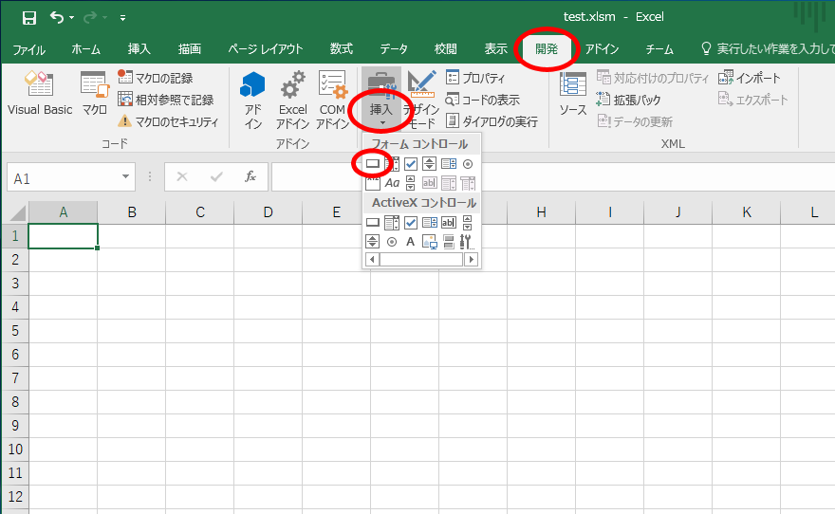Click the 実行したい作業を入力 search box
The height and width of the screenshot is (514, 835).
[x=767, y=49]
